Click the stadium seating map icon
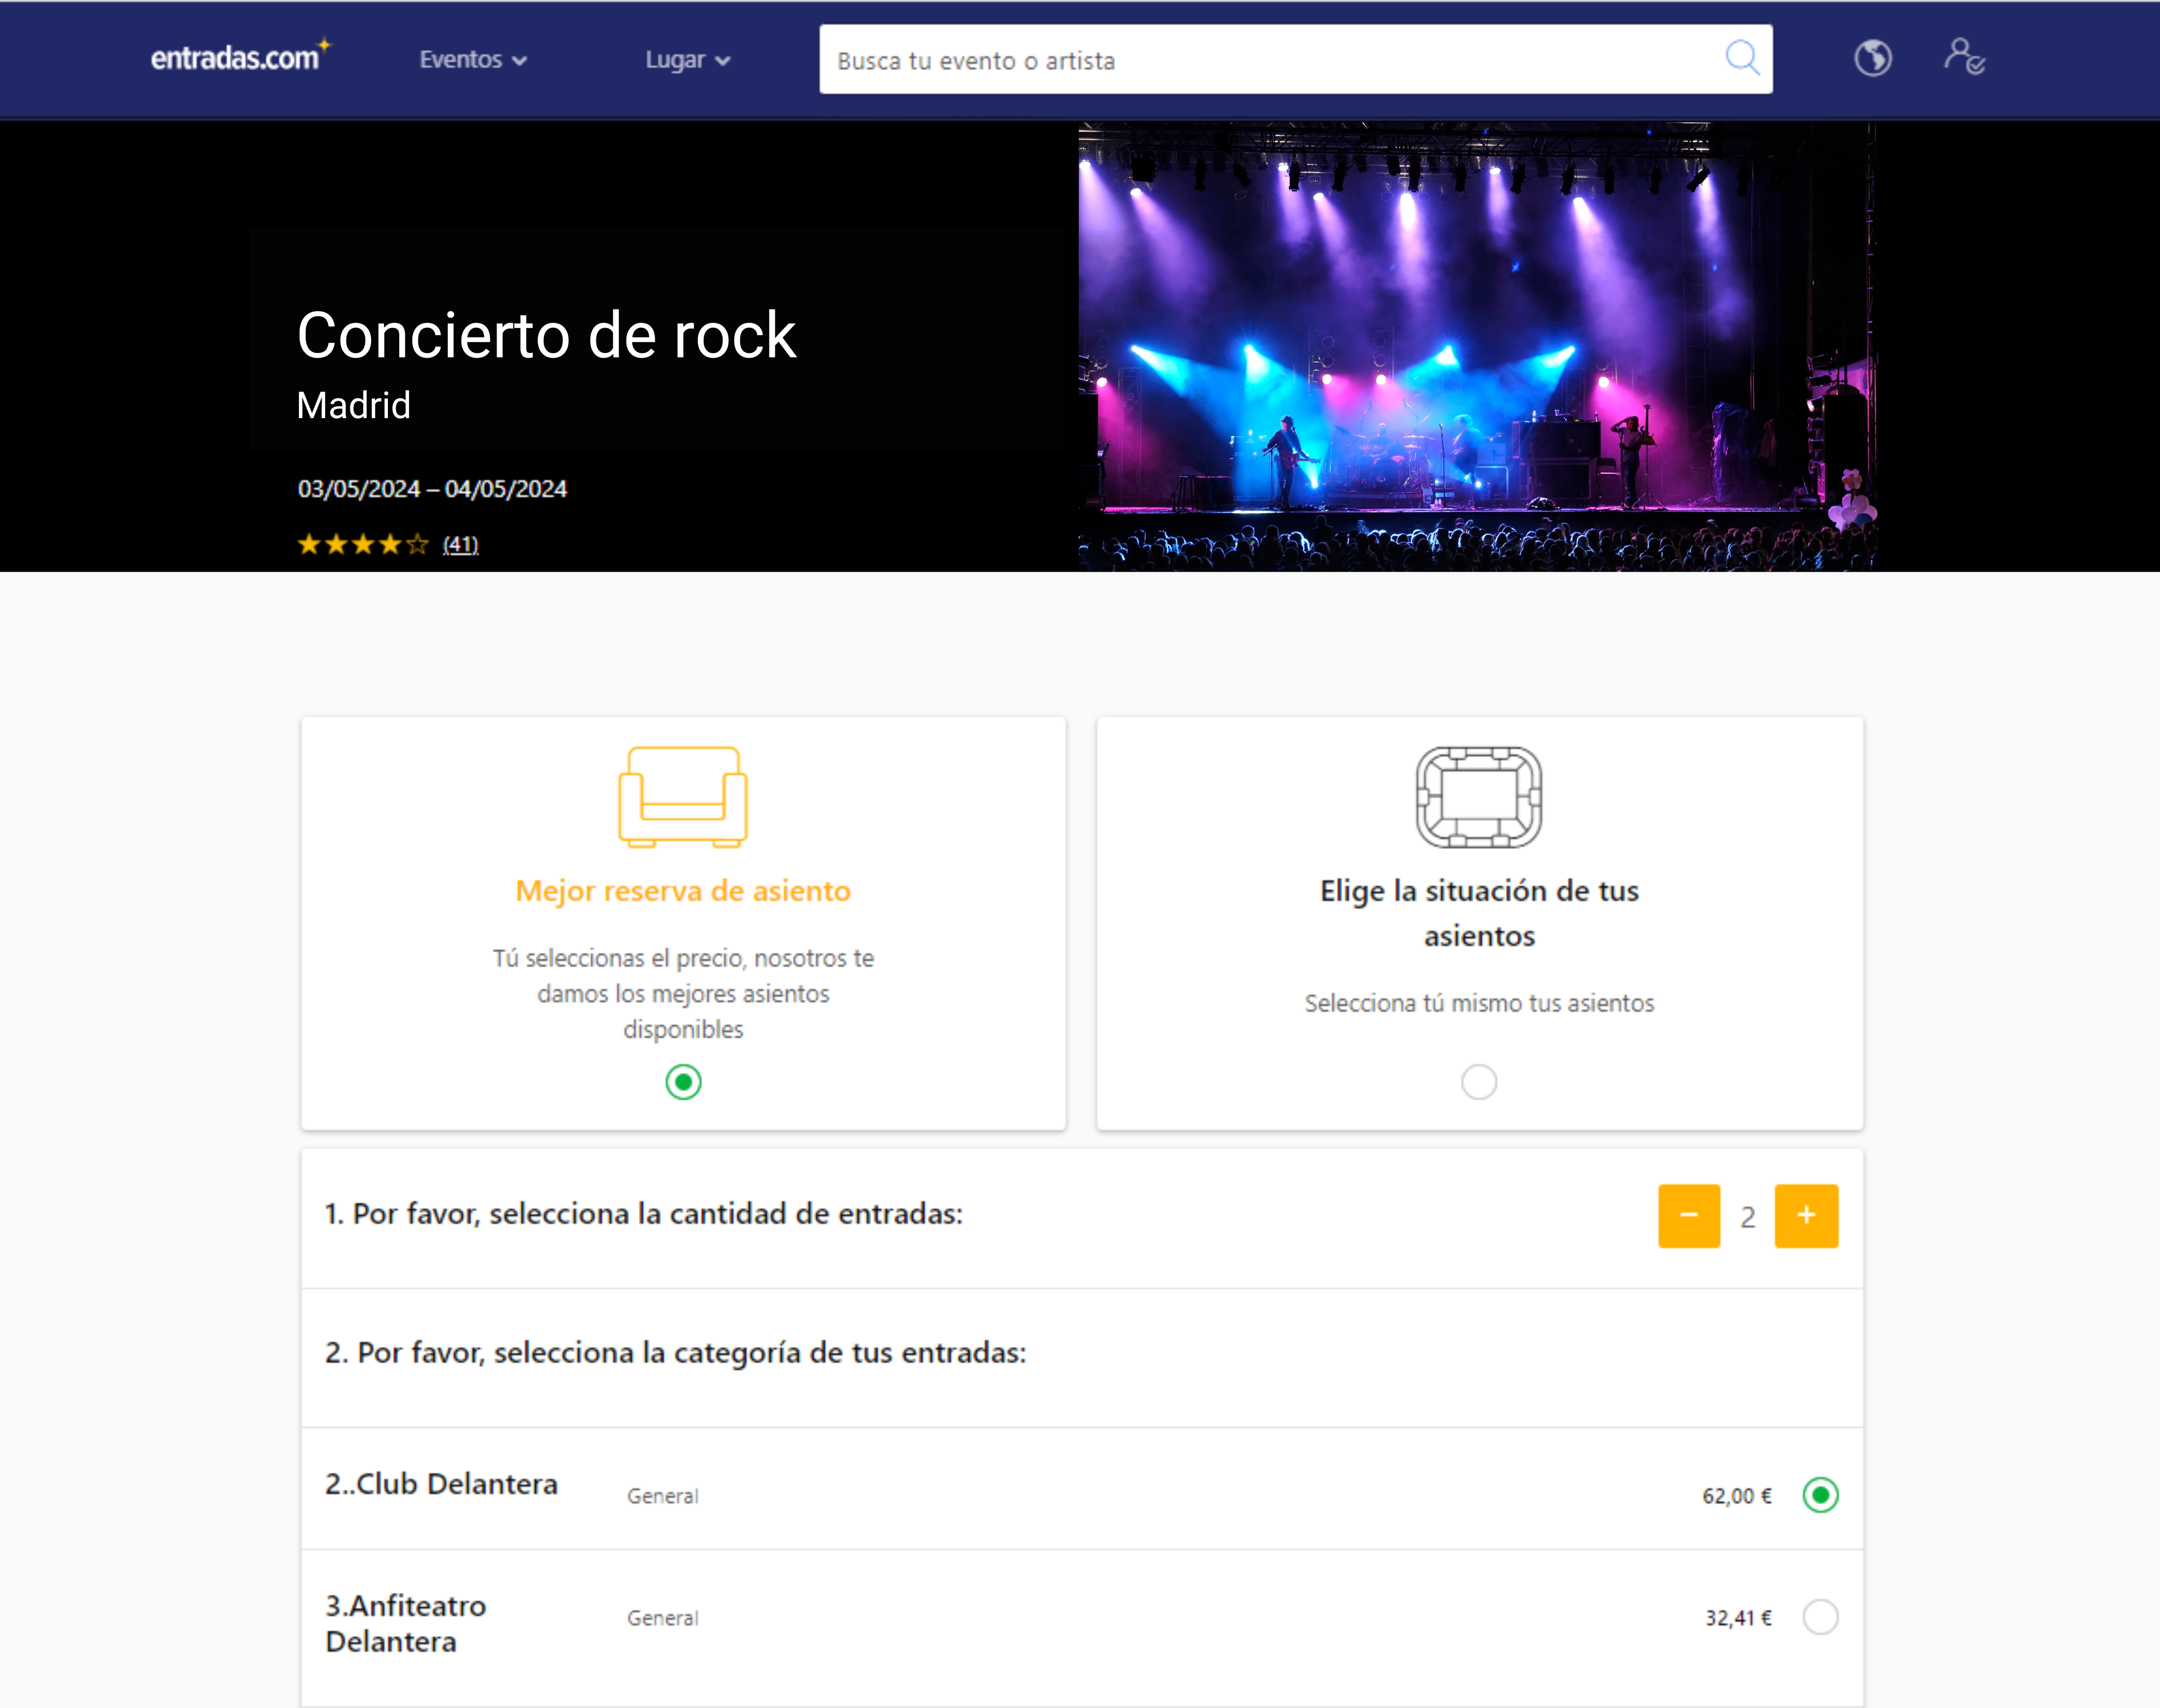The width and height of the screenshot is (2160, 1708). tap(1478, 797)
